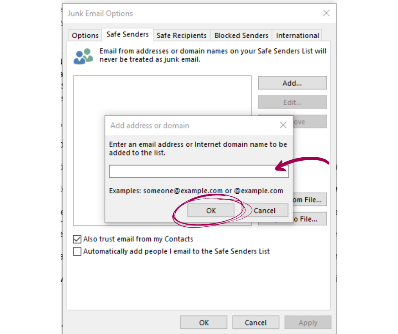Click the Edit button

tap(292, 102)
